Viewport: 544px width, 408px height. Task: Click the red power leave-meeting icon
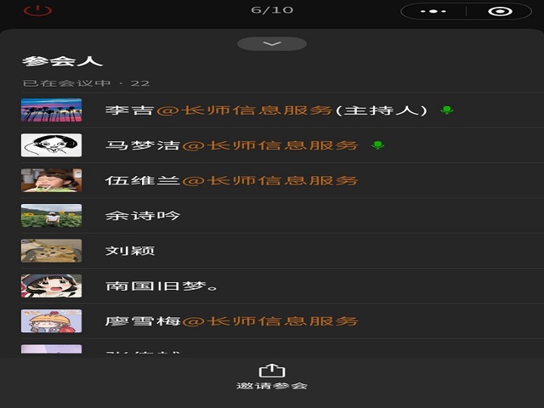(37, 11)
